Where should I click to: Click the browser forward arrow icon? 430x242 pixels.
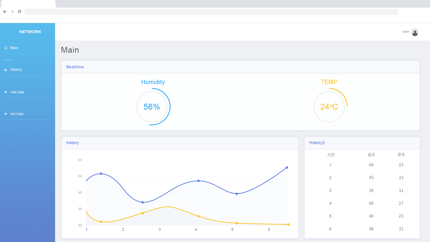(12, 11)
